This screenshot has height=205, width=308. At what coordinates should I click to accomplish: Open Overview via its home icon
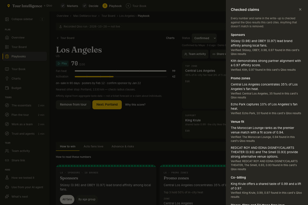tap(7, 37)
